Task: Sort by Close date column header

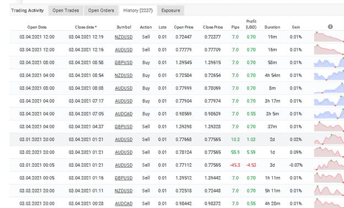Action: (x=86, y=27)
